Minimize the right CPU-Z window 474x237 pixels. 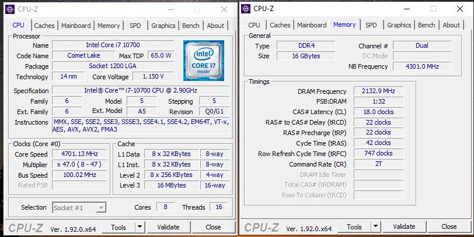tap(407, 9)
